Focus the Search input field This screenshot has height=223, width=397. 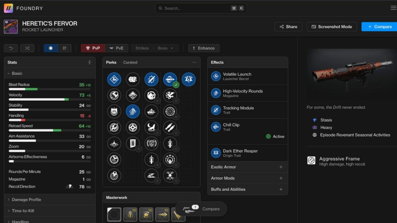tap(201, 8)
